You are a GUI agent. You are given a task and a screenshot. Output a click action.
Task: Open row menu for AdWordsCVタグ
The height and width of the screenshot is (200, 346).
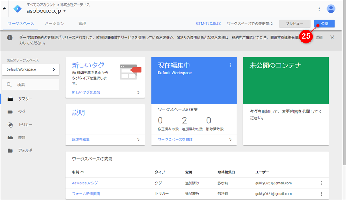[x=321, y=183]
